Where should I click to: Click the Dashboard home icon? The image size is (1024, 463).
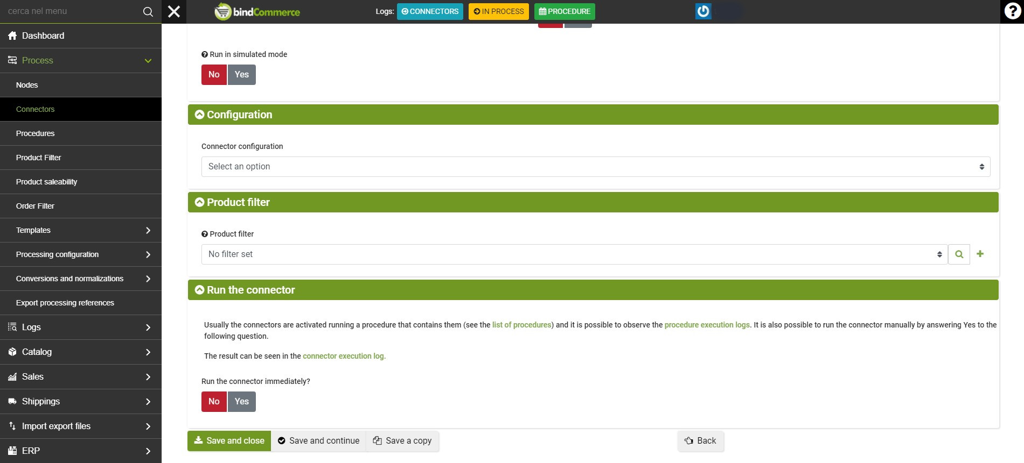click(12, 35)
